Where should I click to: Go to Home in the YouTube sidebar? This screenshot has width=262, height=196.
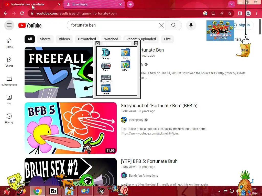click(9, 43)
